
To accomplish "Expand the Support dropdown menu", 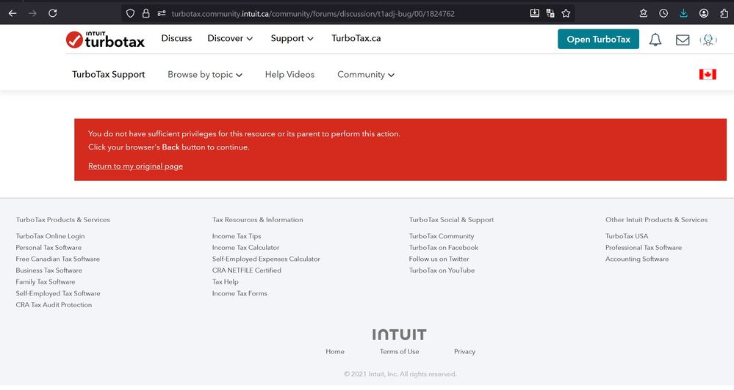I will pos(292,38).
